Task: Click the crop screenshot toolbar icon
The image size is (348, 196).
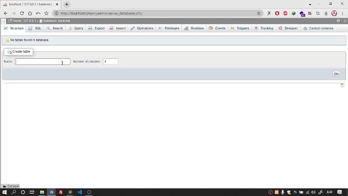Action: [318, 13]
